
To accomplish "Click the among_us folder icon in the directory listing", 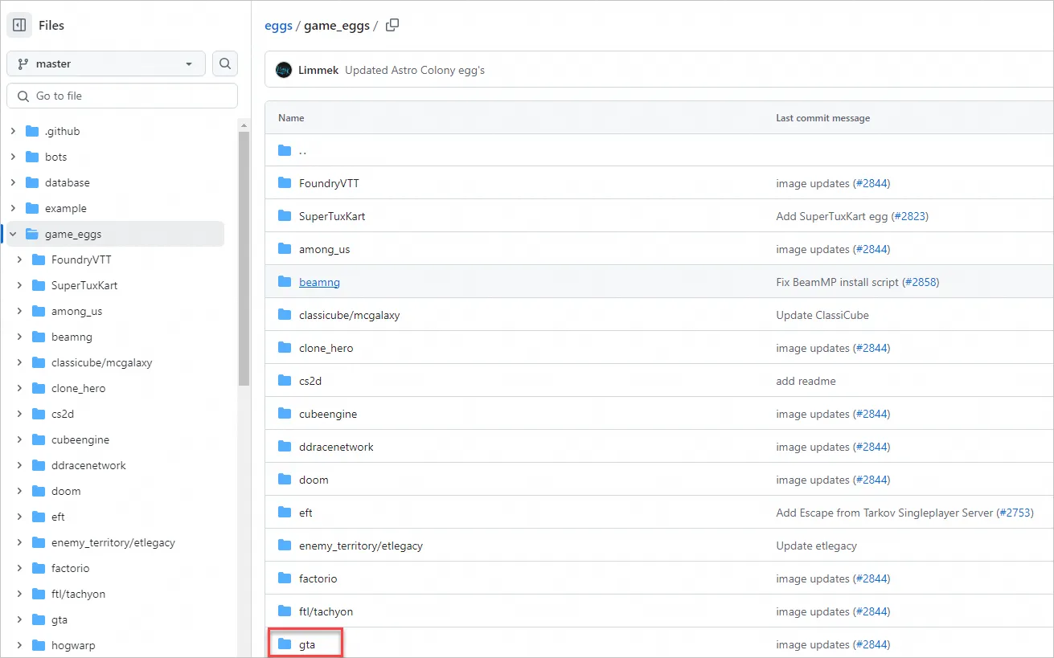I will coord(285,249).
